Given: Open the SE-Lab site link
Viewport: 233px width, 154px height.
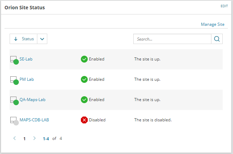Looking at the screenshot, I should pyautogui.click(x=26, y=59).
